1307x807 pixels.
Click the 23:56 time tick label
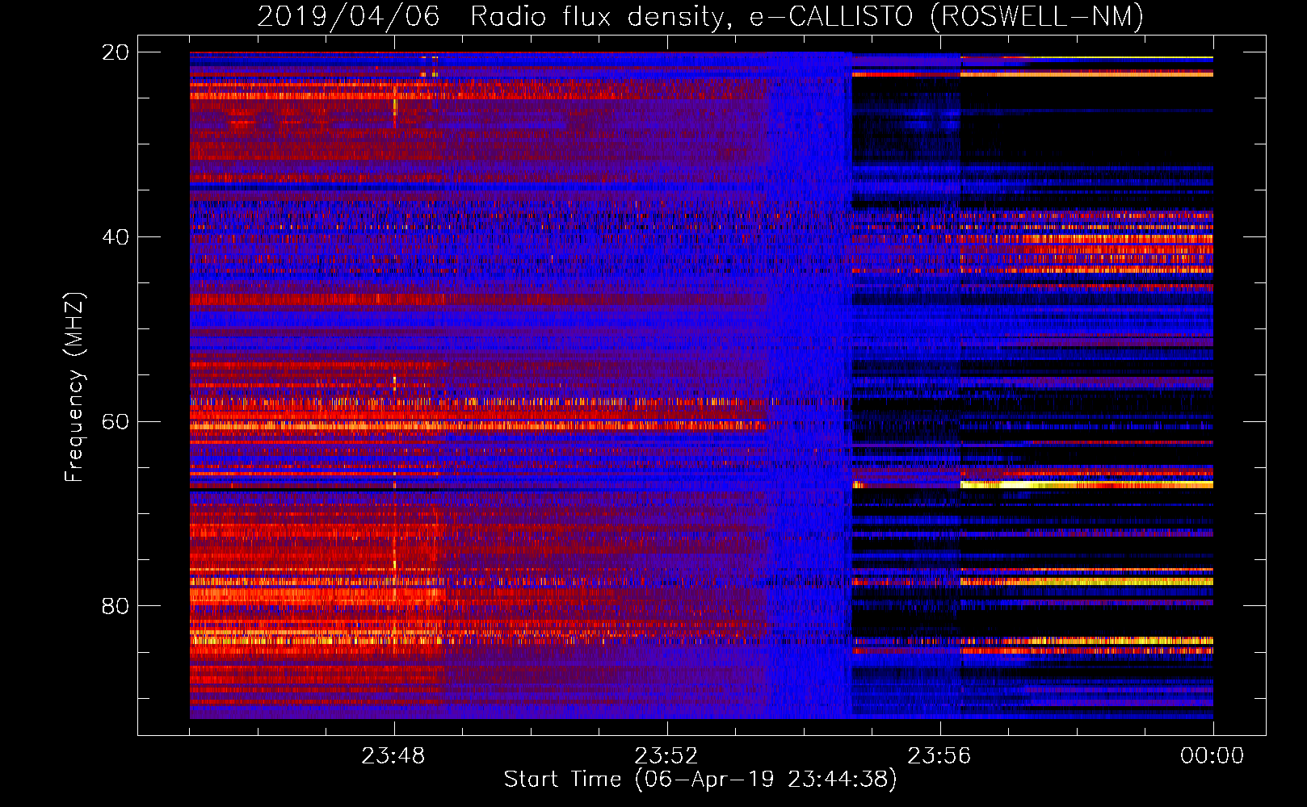[x=939, y=756]
